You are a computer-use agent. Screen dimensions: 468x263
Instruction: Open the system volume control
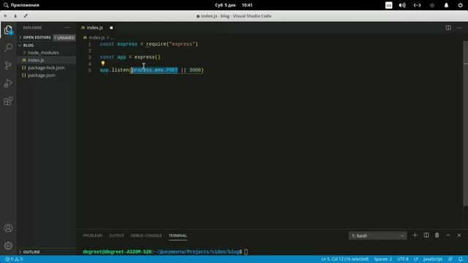(402, 5)
